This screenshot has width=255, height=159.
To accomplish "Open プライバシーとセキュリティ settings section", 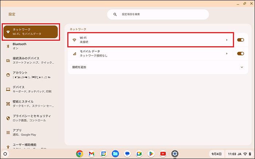I will pos(29,118).
